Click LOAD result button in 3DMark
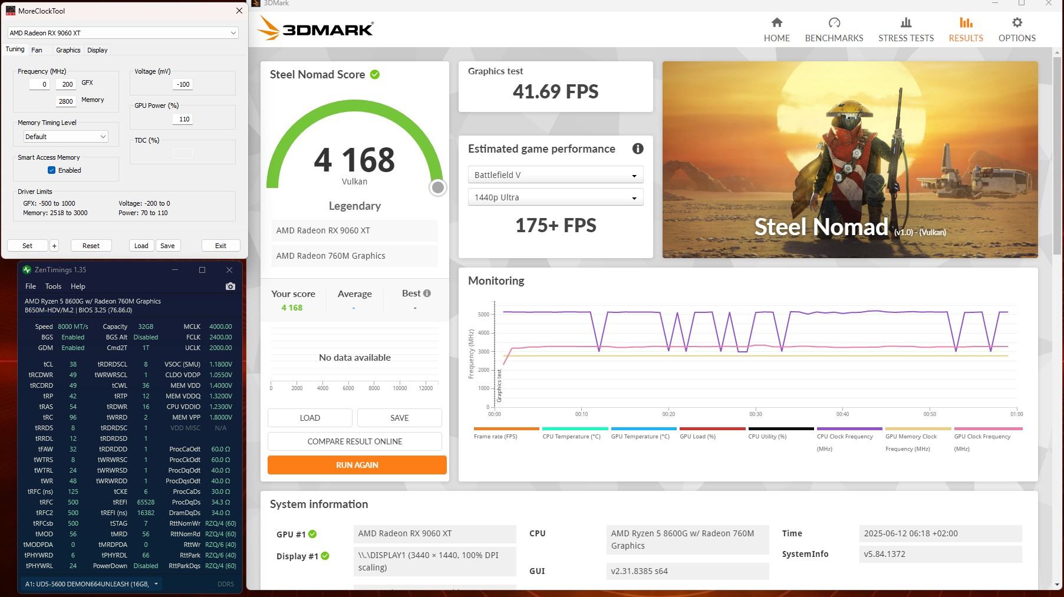1064x597 pixels. pos(310,418)
